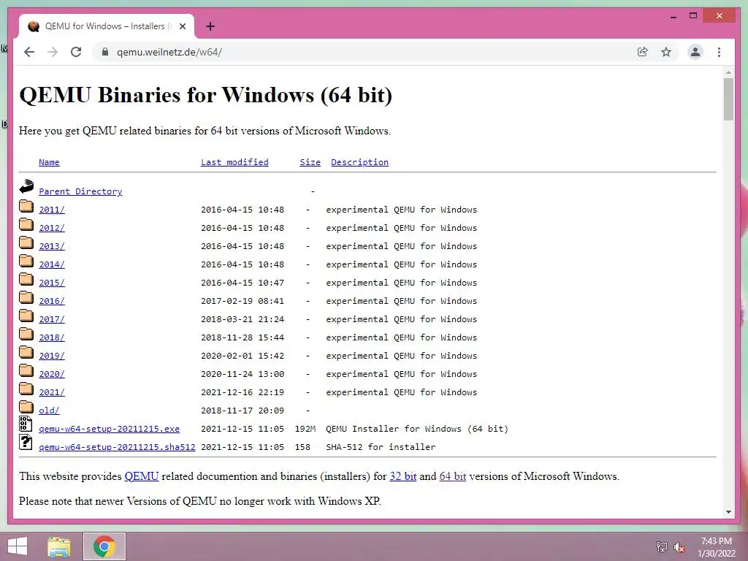This screenshot has height=561, width=748.
Task: Click the binary file icon for the .exe
Action: pyautogui.click(x=26, y=424)
